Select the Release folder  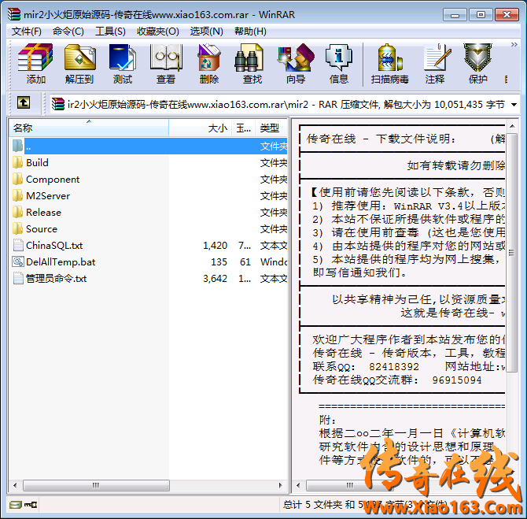click(x=149, y=212)
